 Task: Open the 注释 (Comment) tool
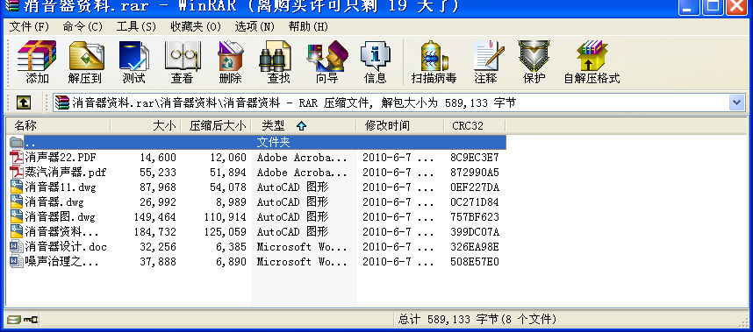pyautogui.click(x=486, y=62)
